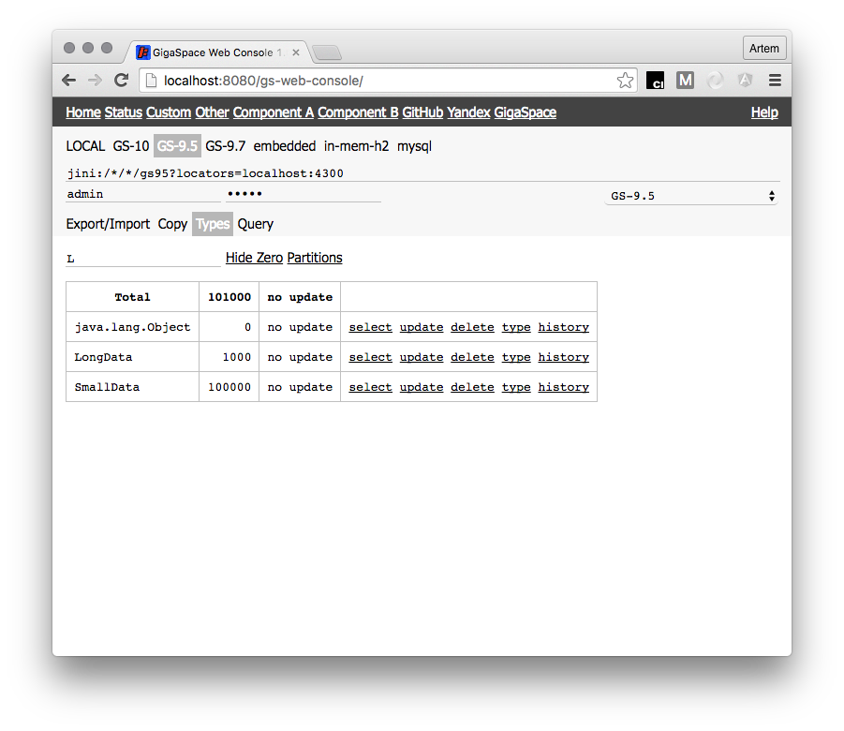
Task: Click delete for java.lang.Object
Action: coord(472,327)
